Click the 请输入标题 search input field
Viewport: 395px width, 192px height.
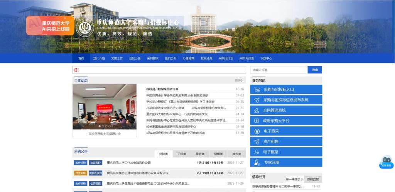(279, 70)
